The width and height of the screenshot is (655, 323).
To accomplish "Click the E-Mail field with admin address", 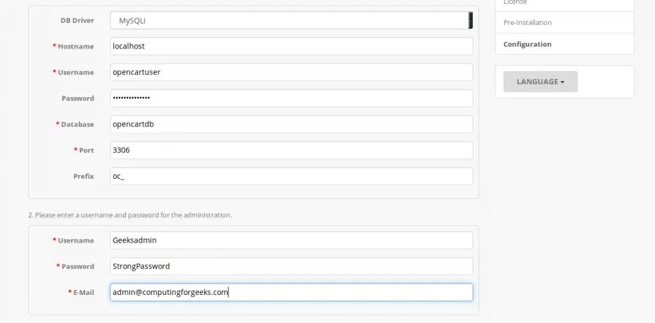I will (291, 292).
